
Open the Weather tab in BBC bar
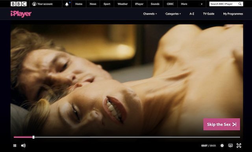(122, 4)
